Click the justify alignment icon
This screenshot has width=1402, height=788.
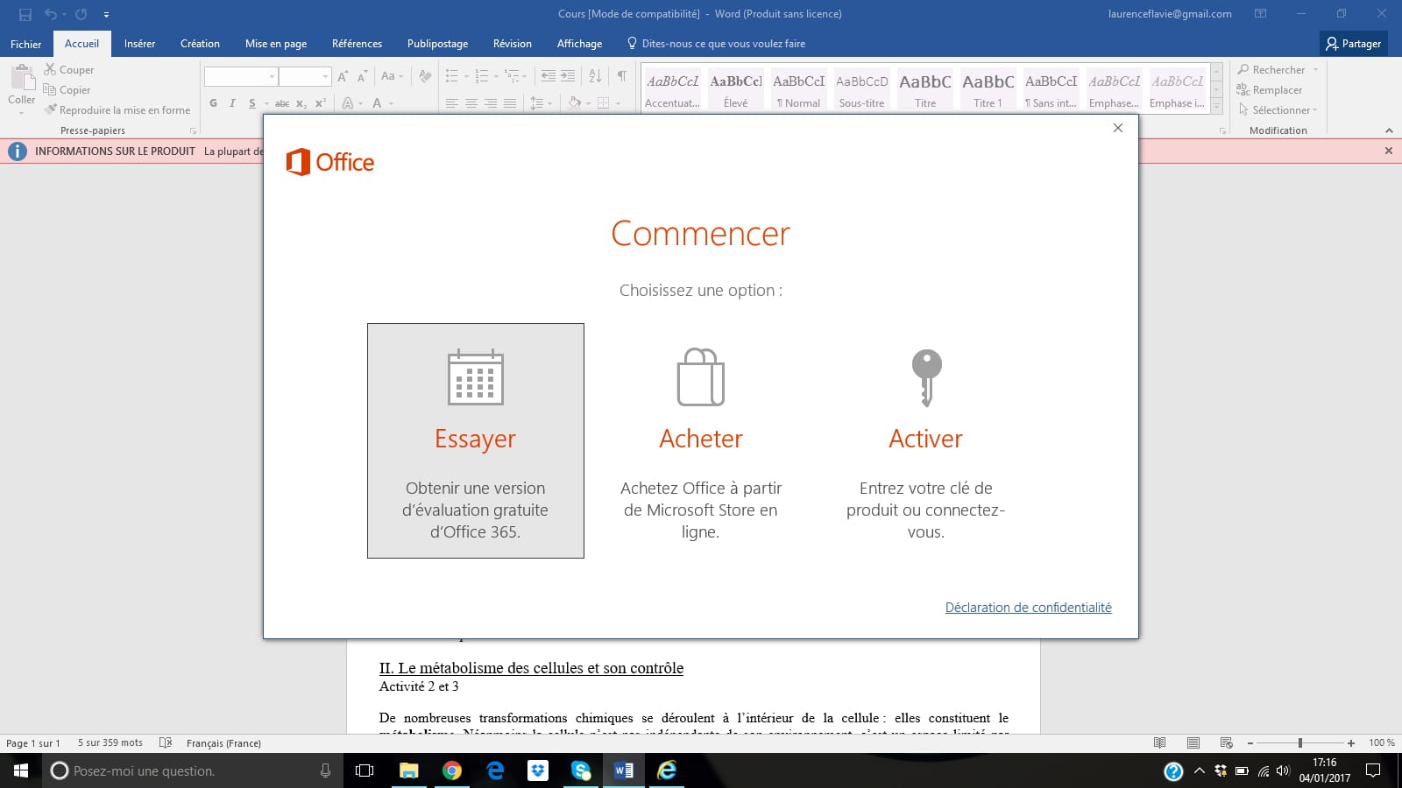click(x=510, y=103)
